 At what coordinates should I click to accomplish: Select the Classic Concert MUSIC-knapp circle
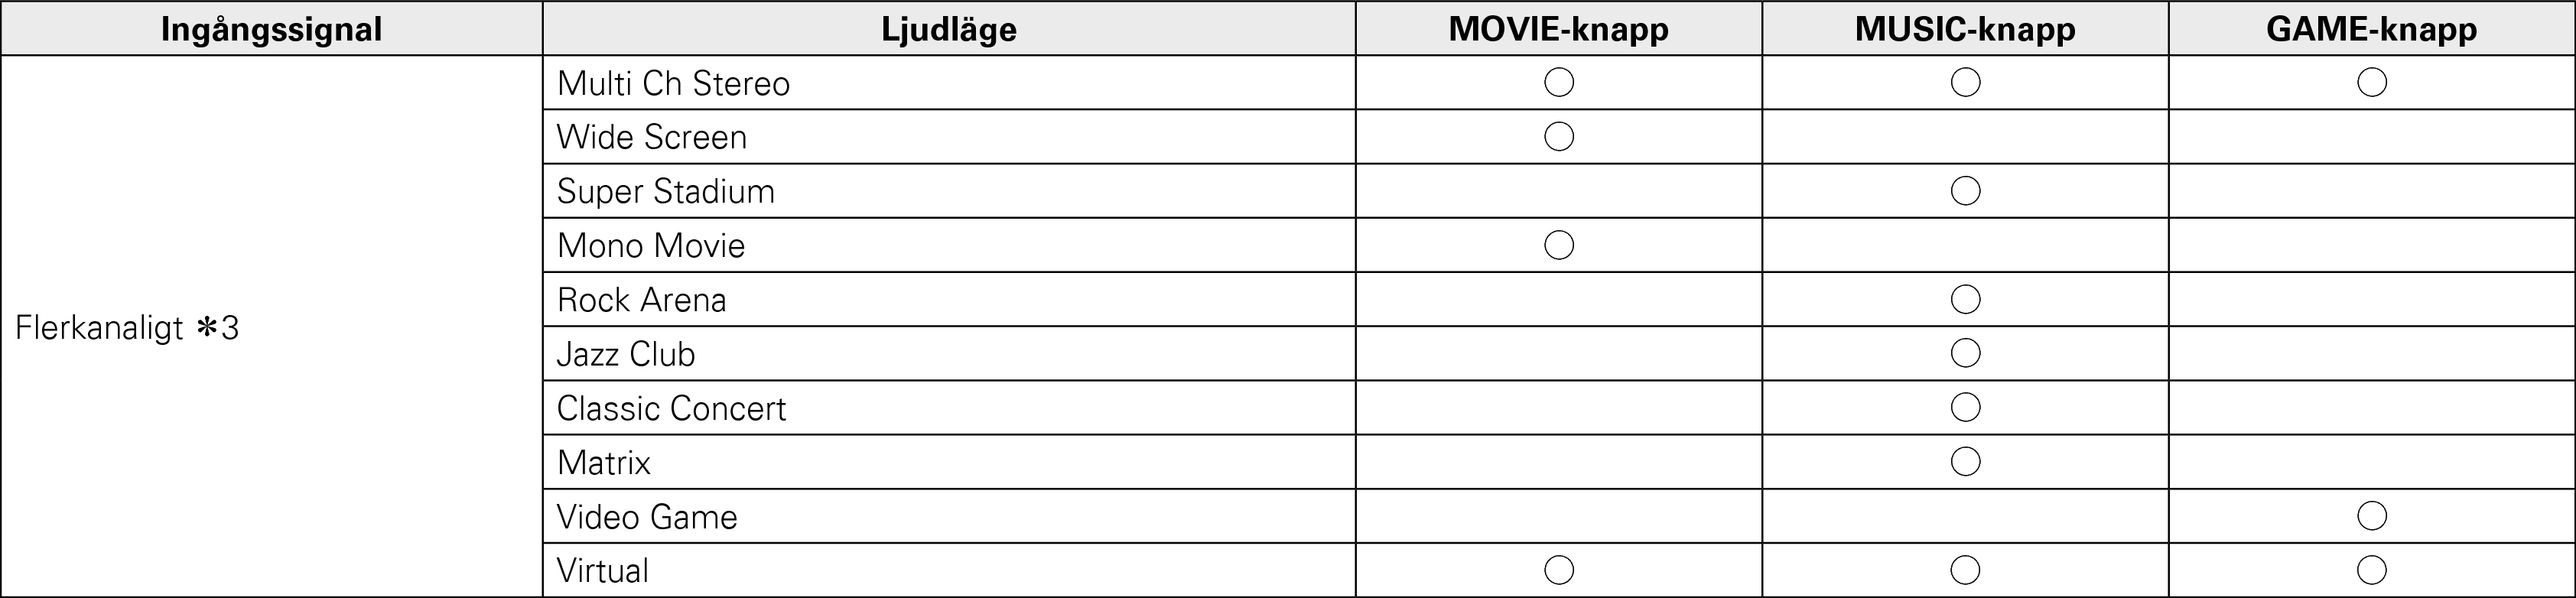[1965, 407]
